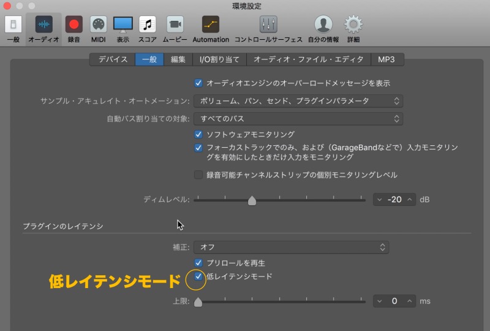This screenshot has height=331, width=490.
Task: Toggle プリロールを再生 checkbox
Action: 198,263
